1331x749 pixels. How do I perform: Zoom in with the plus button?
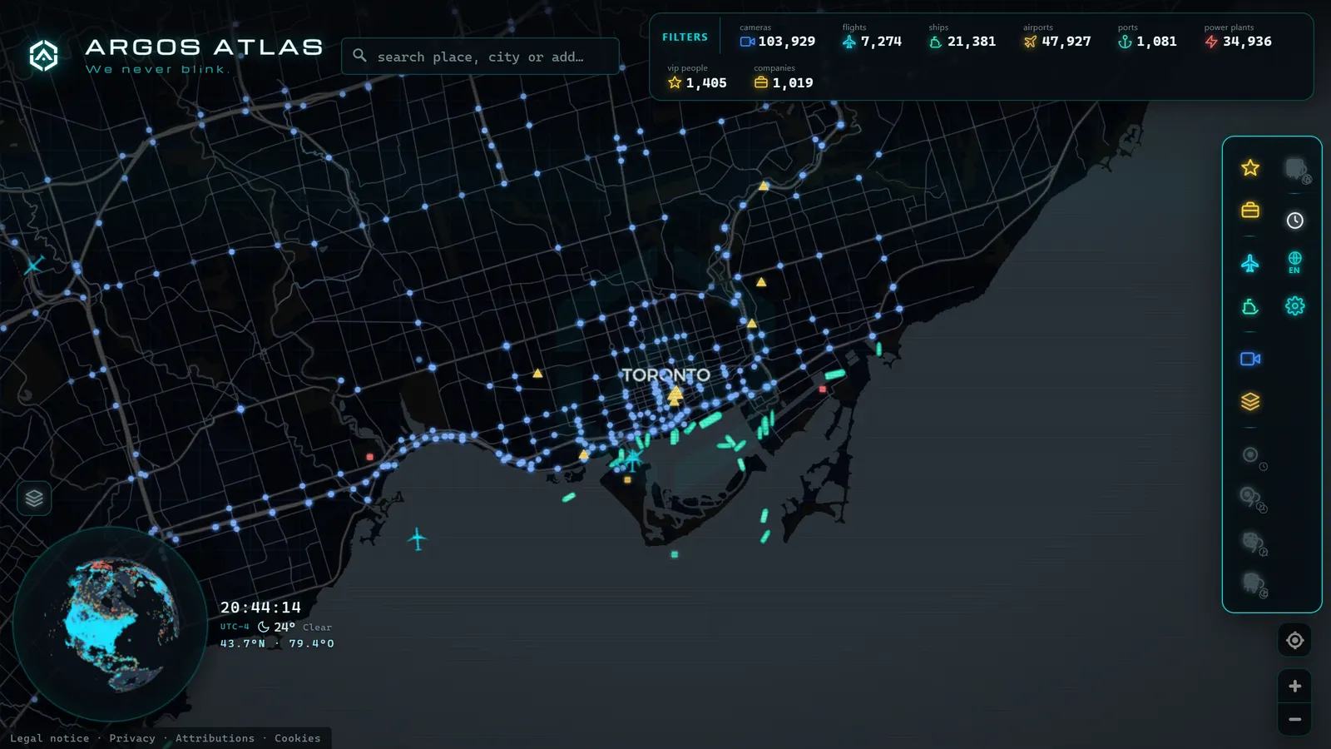pyautogui.click(x=1294, y=686)
